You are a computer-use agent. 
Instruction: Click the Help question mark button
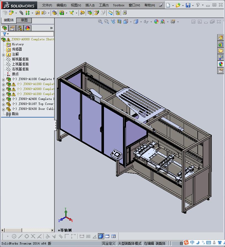click(198, 5)
